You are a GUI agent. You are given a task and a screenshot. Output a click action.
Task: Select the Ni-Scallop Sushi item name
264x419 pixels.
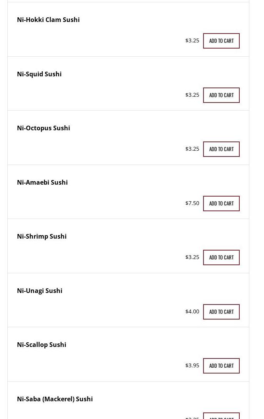[42, 345]
